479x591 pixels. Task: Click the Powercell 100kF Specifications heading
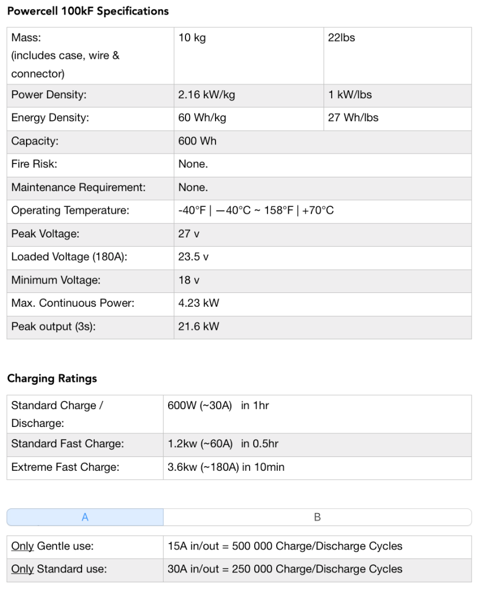point(88,11)
